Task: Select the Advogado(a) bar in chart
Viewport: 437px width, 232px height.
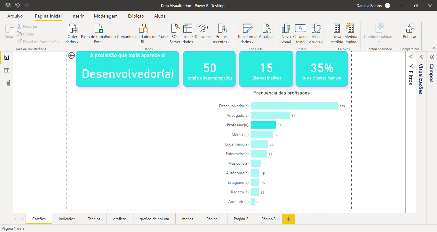Action: point(270,116)
